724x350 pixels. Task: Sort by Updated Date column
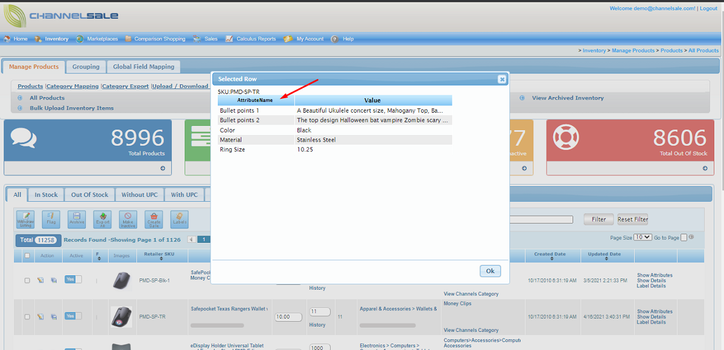click(x=604, y=256)
